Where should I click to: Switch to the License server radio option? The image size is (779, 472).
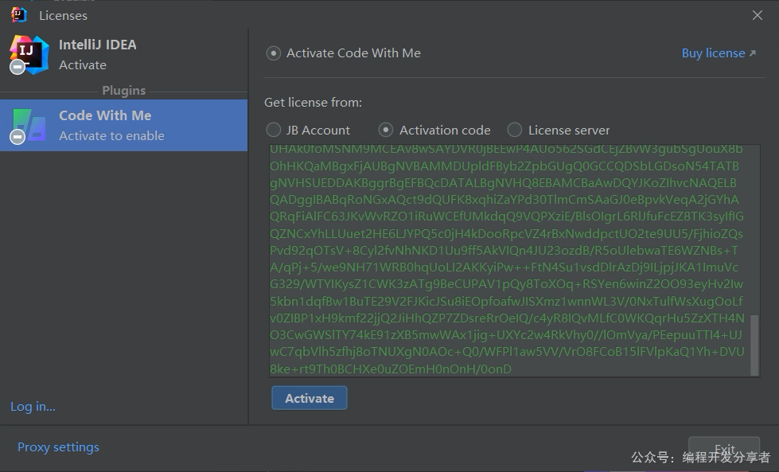(x=515, y=130)
